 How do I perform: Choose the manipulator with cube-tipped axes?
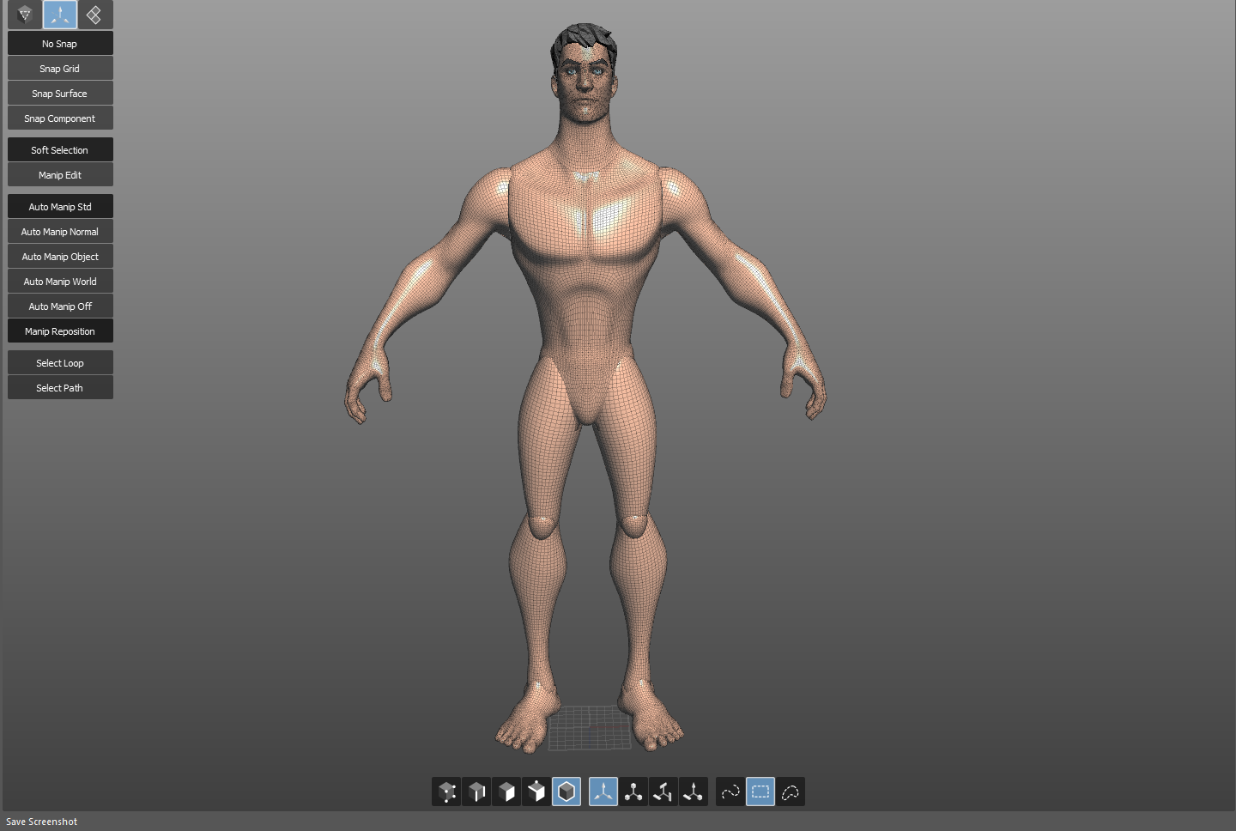pos(633,792)
